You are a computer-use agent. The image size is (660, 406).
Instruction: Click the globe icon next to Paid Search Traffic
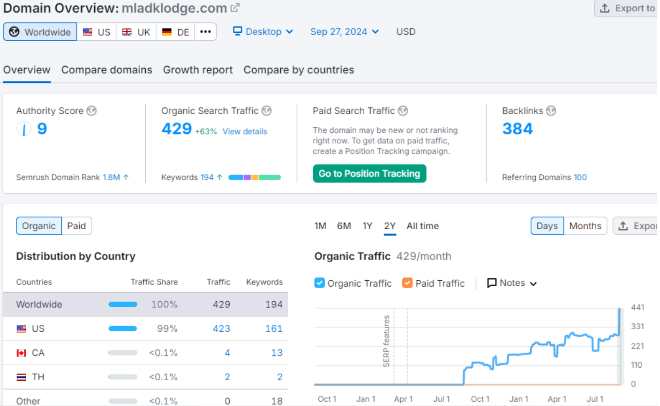pyautogui.click(x=403, y=111)
